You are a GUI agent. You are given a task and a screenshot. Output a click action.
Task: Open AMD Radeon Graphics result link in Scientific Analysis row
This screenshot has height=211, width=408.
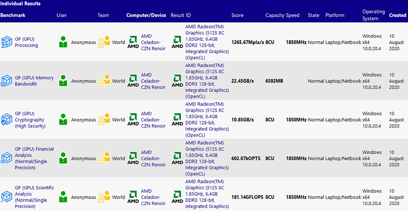(x=207, y=196)
